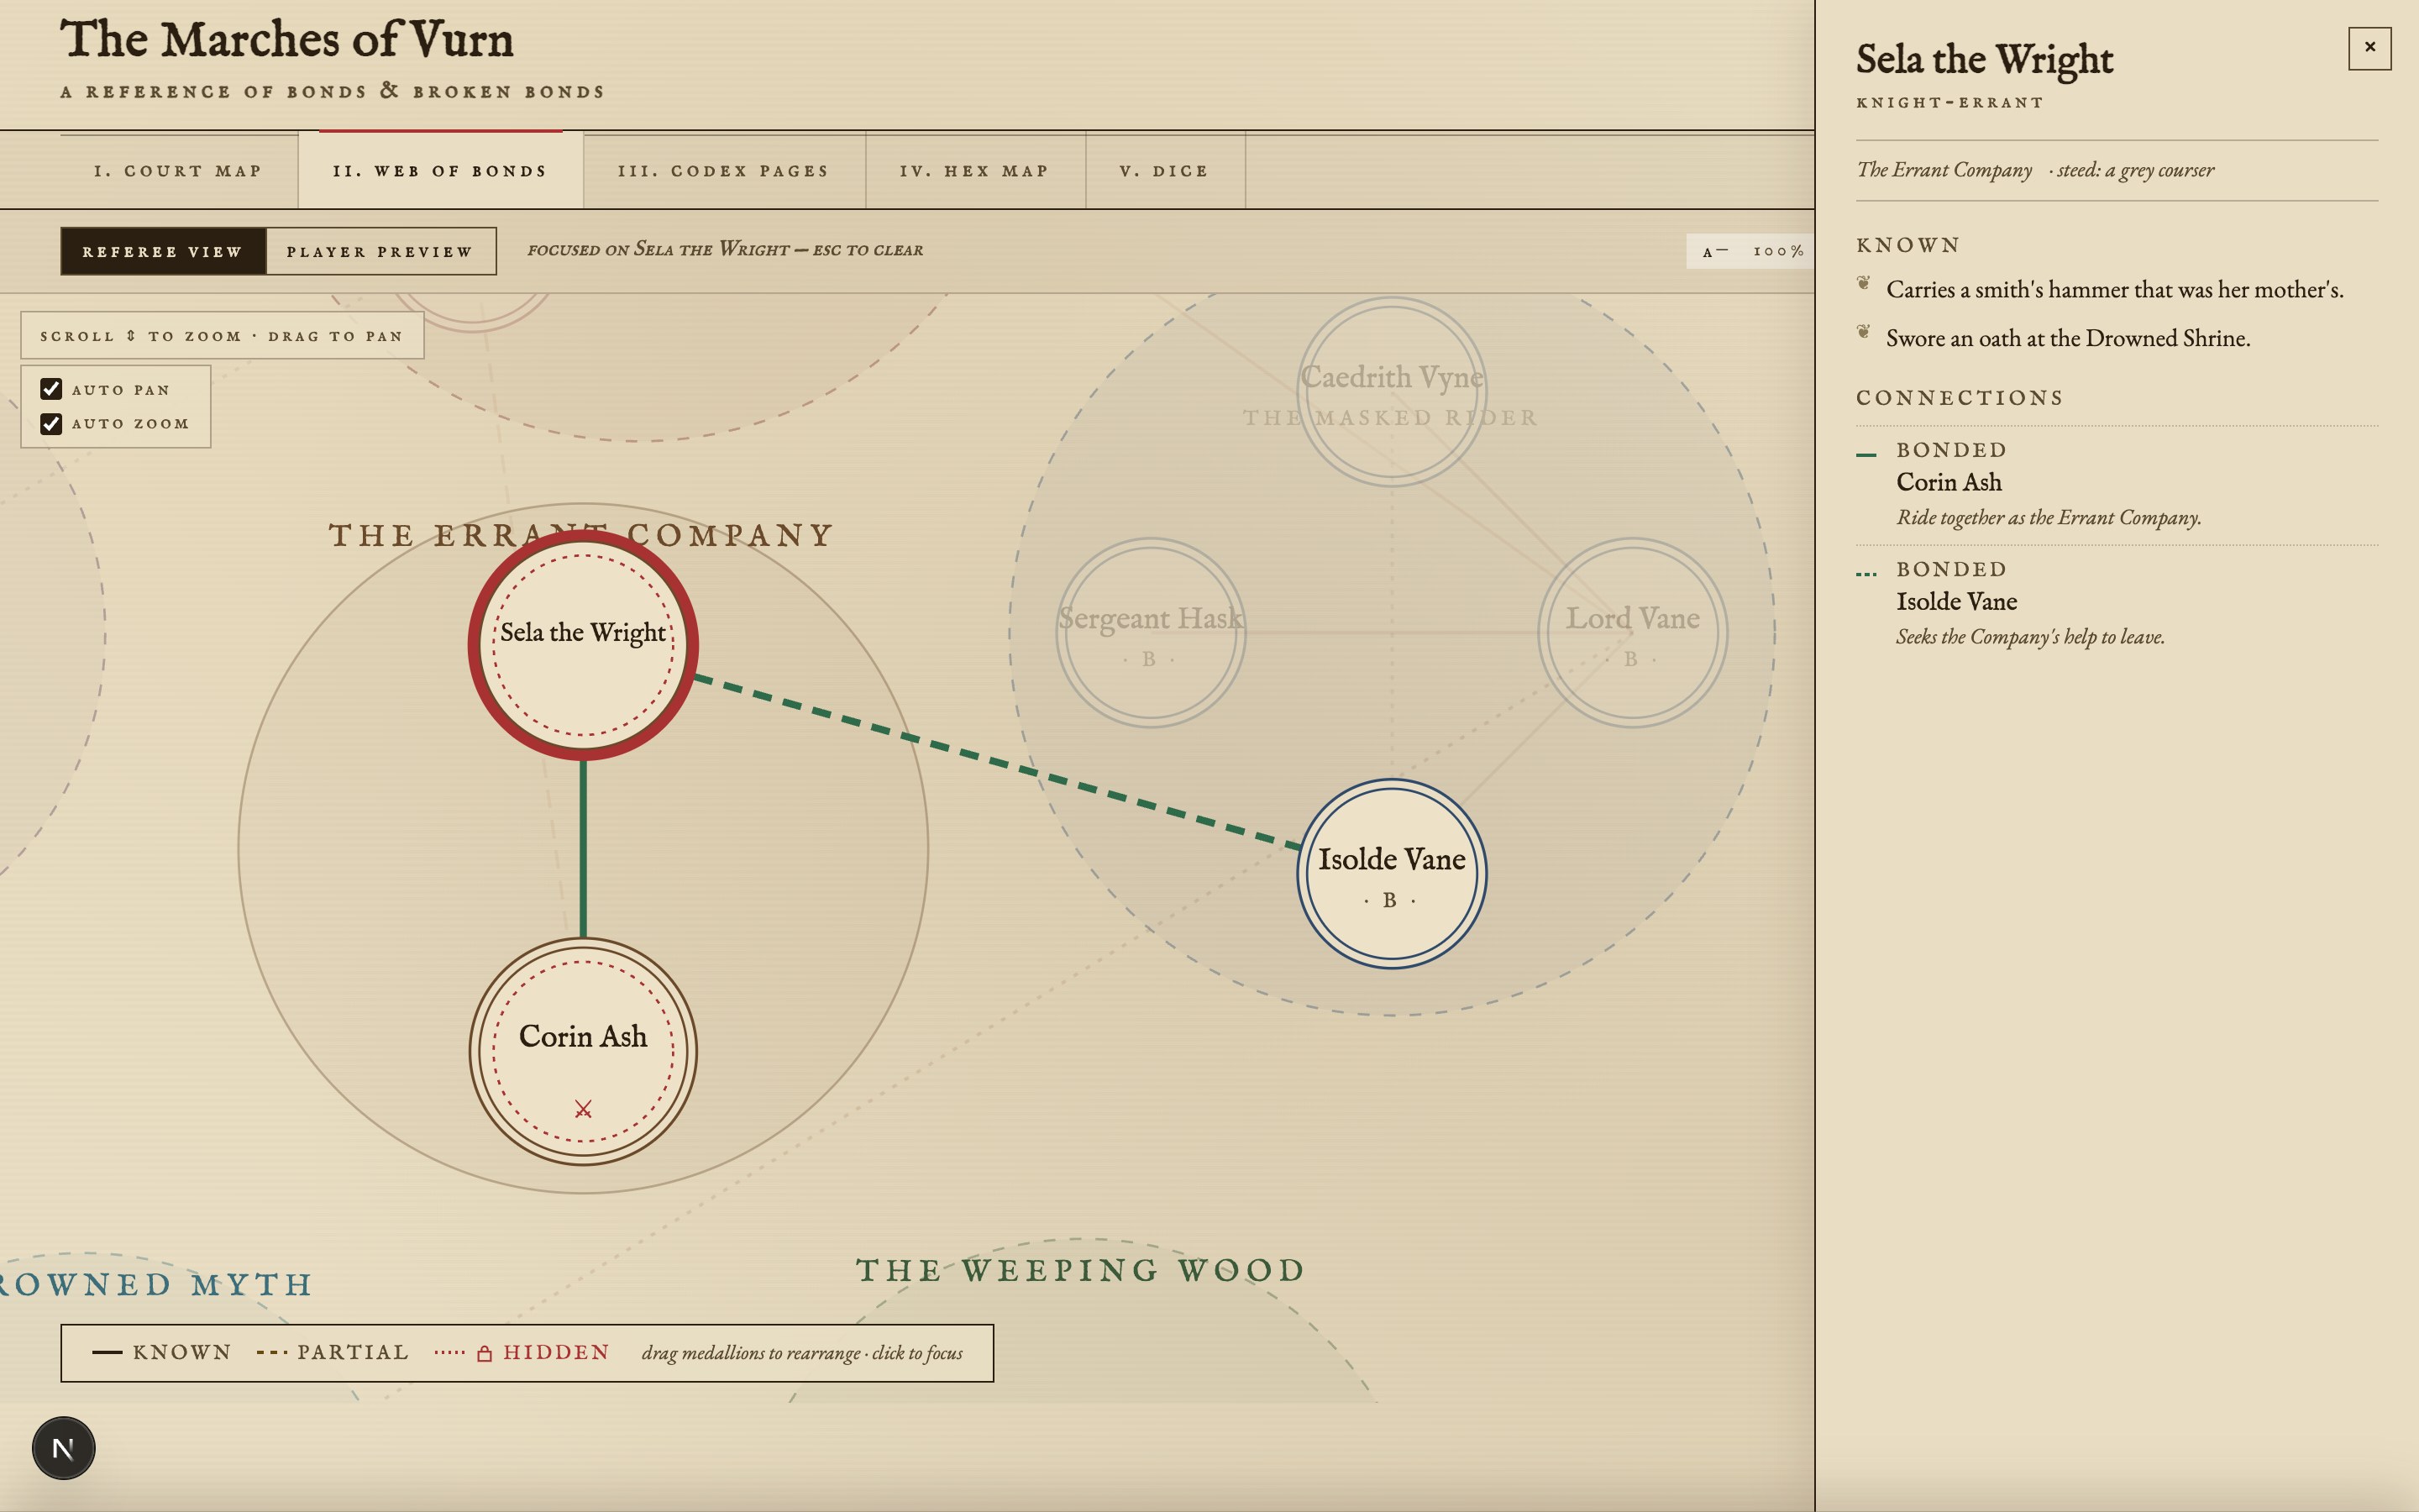Screen dimensions: 2419x1512
Task: Close the Sela the Wright detail panel
Action: pyautogui.click(x=2369, y=47)
